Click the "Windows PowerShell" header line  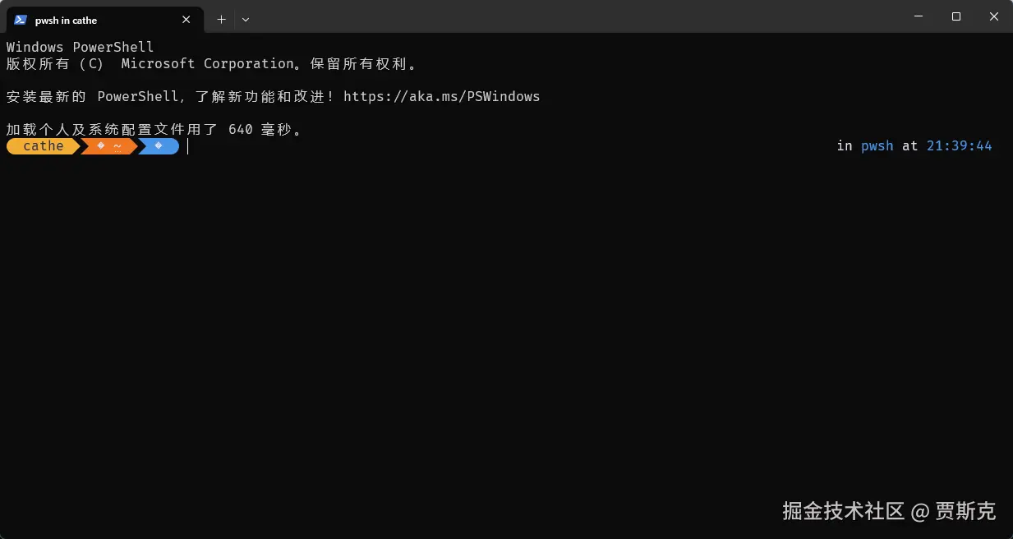click(80, 48)
